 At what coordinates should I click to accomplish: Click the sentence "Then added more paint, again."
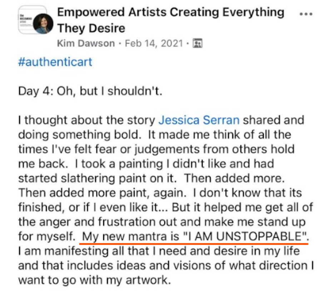(102, 193)
